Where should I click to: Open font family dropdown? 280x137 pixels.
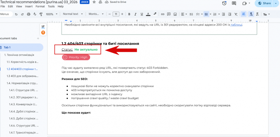tap(96, 14)
